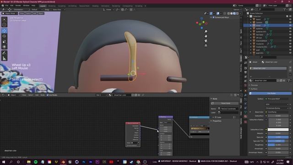Image resolution: width=293 pixels, height=165 pixels.
Task: Select the Measure tool
Action: (x=4, y=59)
